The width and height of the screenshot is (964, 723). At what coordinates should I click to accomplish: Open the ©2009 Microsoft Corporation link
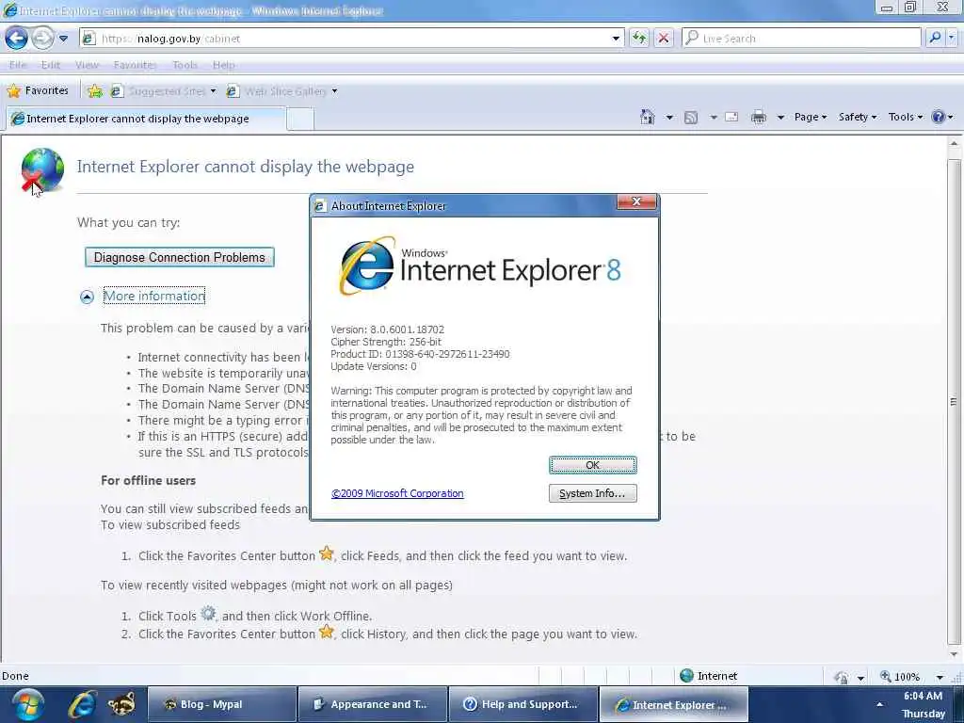pos(397,493)
